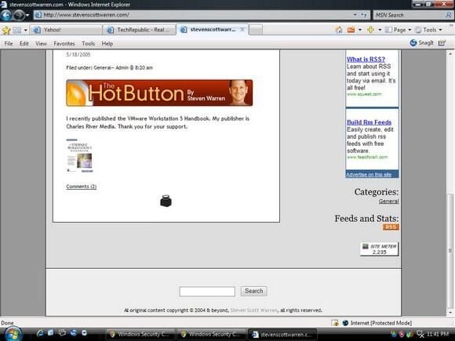Screen dimensions: 455x341
Task: Click the scrollbar down arrow
Action: pyautogui.click(x=450, y=313)
